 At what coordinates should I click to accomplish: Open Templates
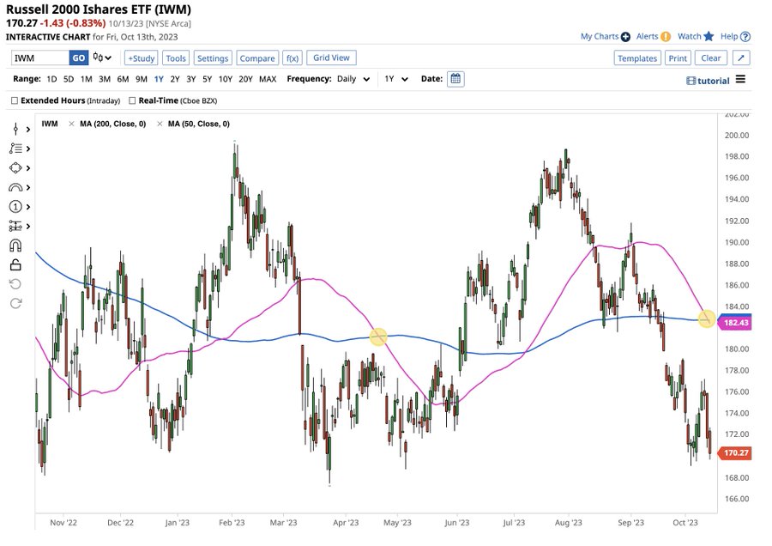[637, 58]
